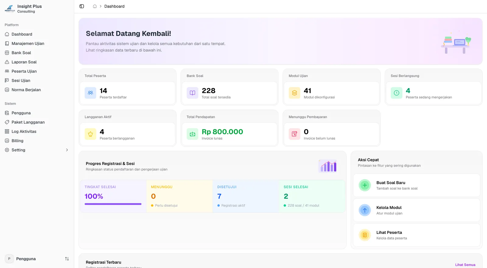Click the '228 soal / 41 modul' text
This screenshot has height=268, width=487.
click(x=303, y=206)
